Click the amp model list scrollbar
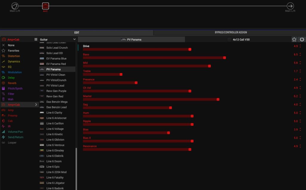The width and height of the screenshot is (306, 190). coord(76,168)
